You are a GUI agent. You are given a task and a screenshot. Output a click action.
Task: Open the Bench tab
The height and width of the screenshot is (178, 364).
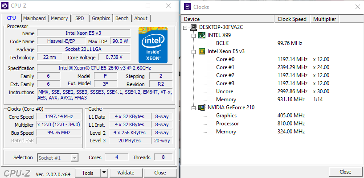click(122, 18)
